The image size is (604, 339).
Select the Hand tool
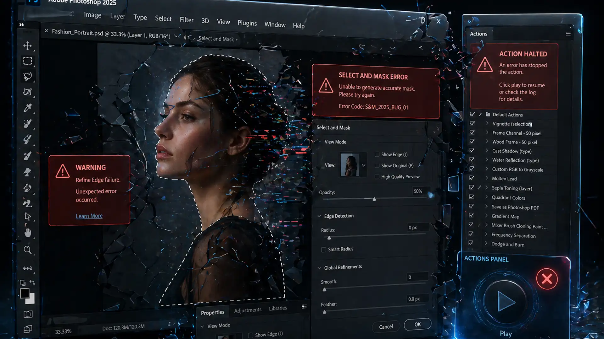click(x=28, y=233)
